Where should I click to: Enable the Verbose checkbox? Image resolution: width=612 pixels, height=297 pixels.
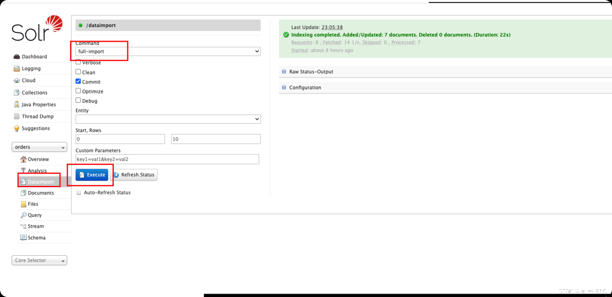tap(78, 62)
